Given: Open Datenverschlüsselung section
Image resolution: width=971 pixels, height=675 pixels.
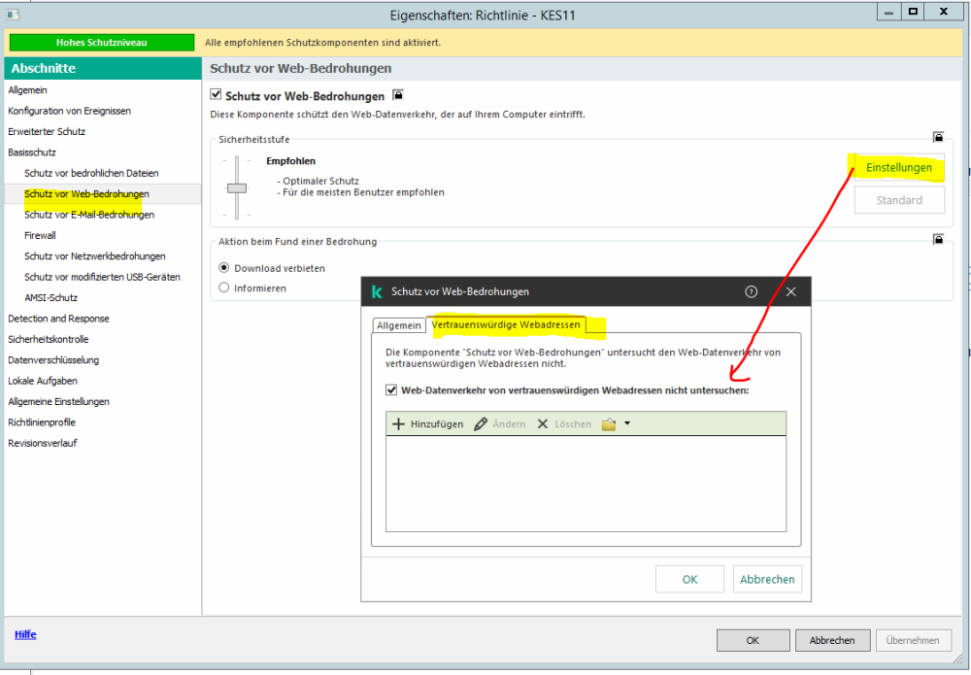Looking at the screenshot, I should pyautogui.click(x=53, y=359).
